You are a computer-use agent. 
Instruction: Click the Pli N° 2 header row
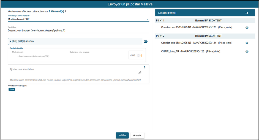[205, 36]
